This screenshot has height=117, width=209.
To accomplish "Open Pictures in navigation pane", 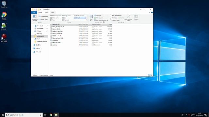I will (x=39, y=31).
